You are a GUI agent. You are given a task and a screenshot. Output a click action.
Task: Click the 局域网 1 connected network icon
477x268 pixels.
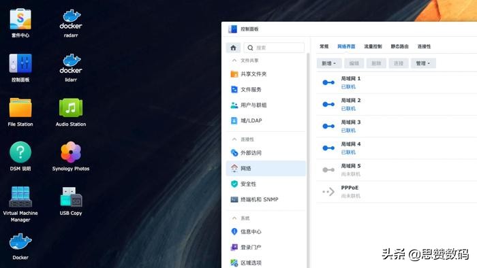point(328,82)
